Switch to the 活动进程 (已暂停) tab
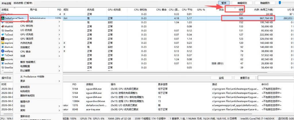This screenshot has width=294, height=120. pyautogui.click(x=23, y=3)
